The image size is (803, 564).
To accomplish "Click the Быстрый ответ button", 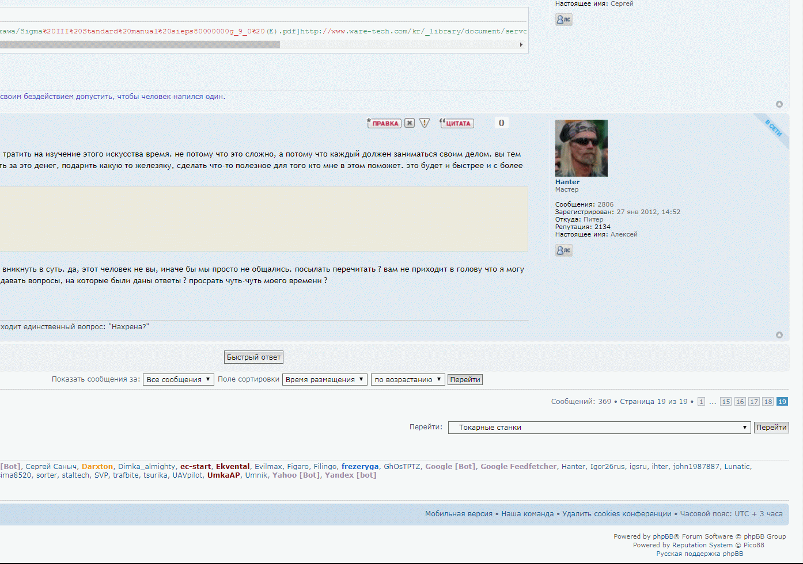I will click(x=253, y=357).
